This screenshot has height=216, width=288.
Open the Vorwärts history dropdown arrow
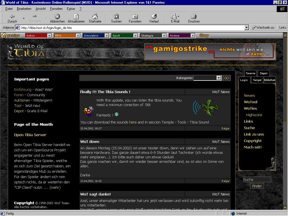[x=46, y=18]
